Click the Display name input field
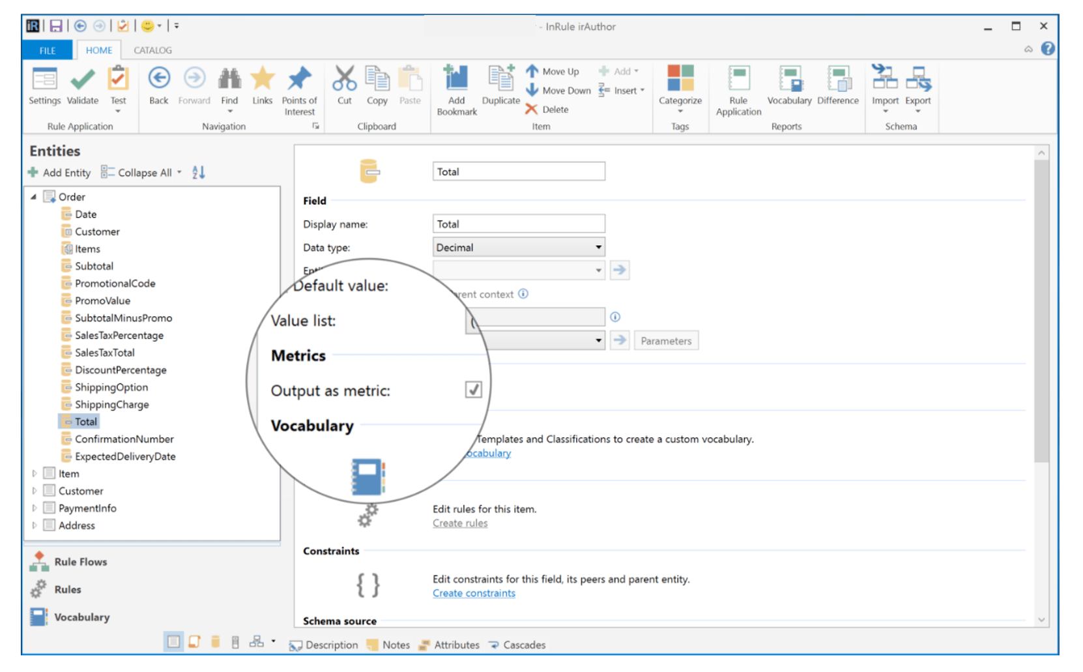The height and width of the screenshot is (672, 1083). [519, 224]
